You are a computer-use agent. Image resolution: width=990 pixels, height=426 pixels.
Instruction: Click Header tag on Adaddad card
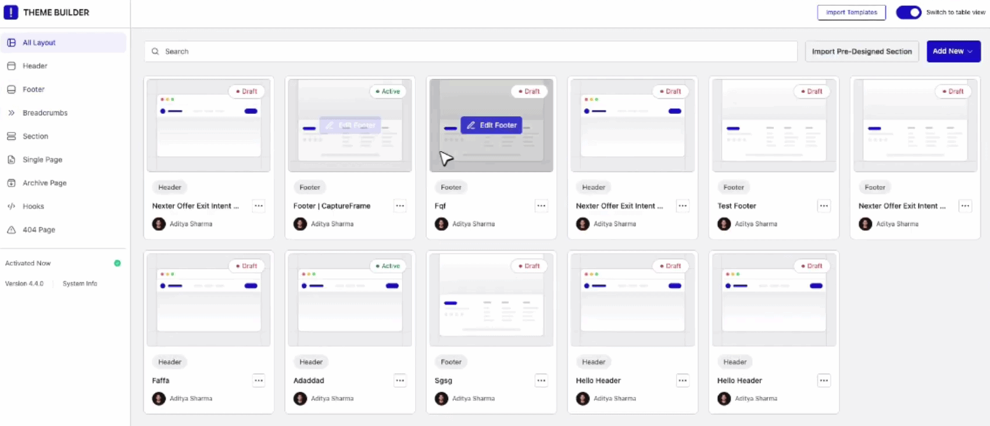311,362
